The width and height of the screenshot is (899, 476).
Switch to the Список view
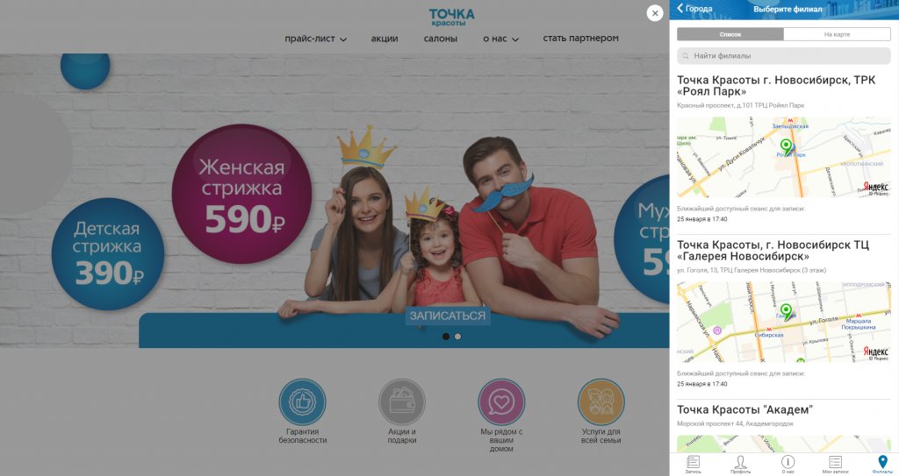[x=730, y=34]
